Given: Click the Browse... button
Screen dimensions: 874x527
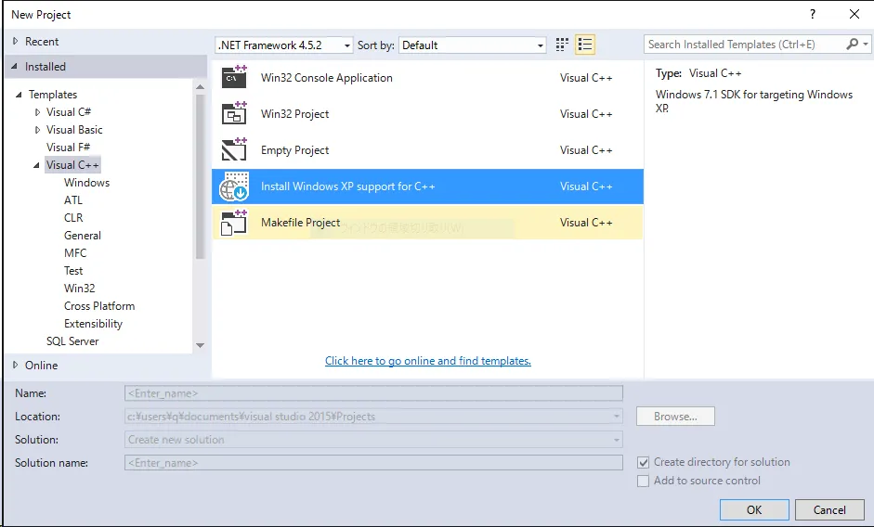Looking at the screenshot, I should coord(675,417).
